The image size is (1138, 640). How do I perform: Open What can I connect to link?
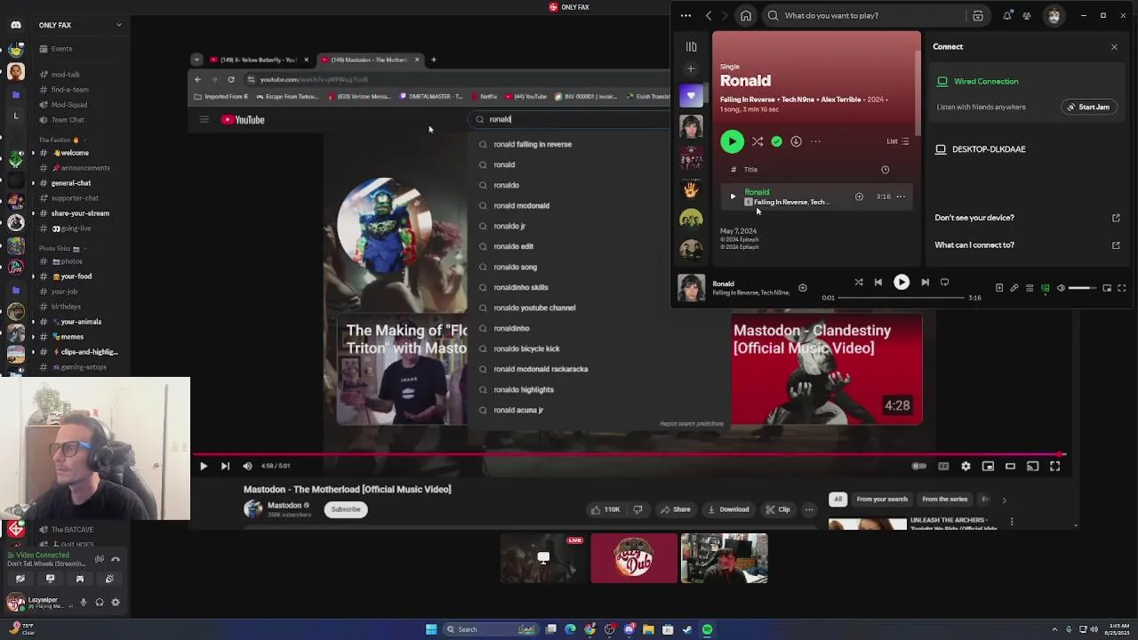click(x=1027, y=245)
